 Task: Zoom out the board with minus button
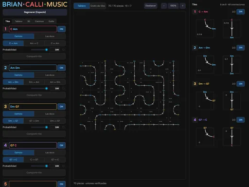click(164, 6)
